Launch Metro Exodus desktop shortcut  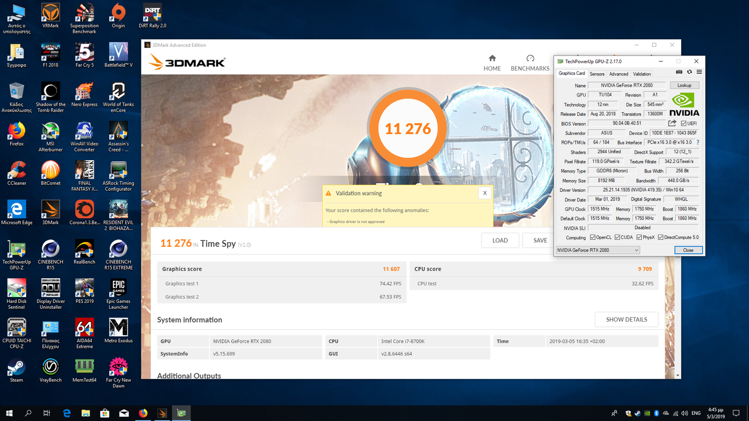[118, 330]
